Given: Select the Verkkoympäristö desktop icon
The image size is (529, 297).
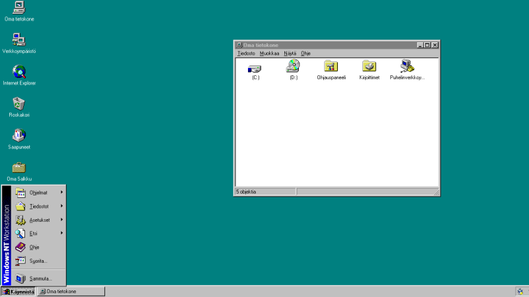Looking at the screenshot, I should click(x=19, y=43).
